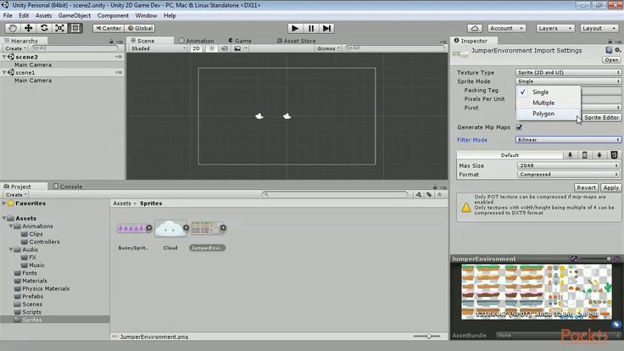Open the Layout dropdown
This screenshot has width=624, height=351.
599,28
